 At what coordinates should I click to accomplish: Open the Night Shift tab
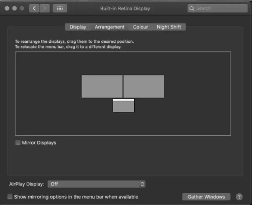pyautogui.click(x=169, y=27)
